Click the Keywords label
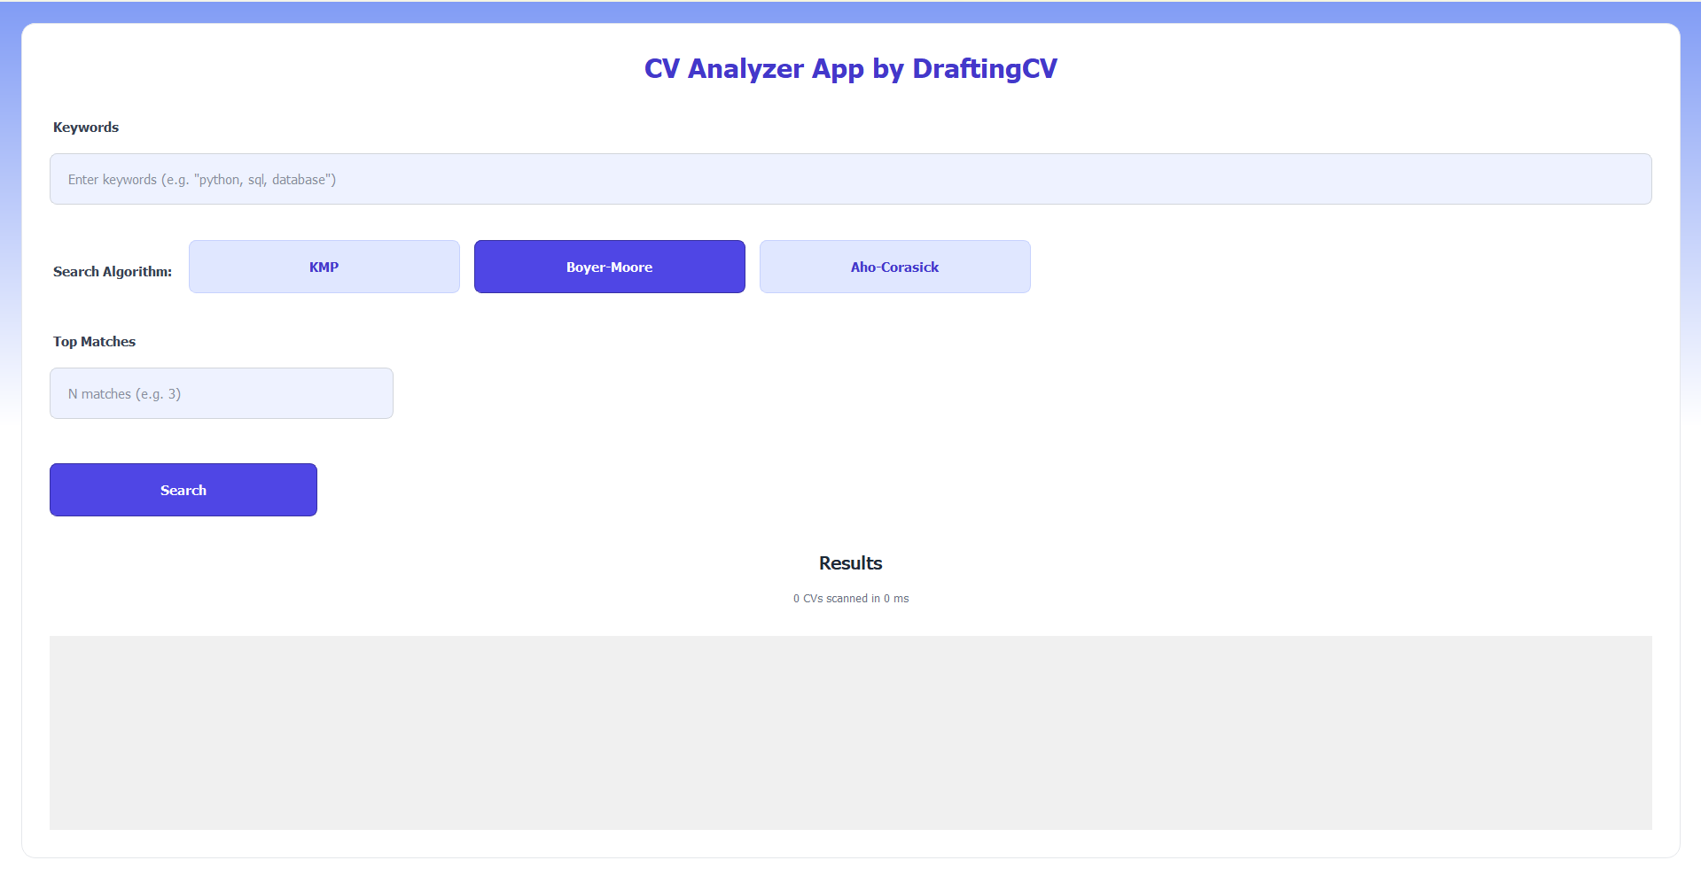This screenshot has height=876, width=1701. pos(86,128)
